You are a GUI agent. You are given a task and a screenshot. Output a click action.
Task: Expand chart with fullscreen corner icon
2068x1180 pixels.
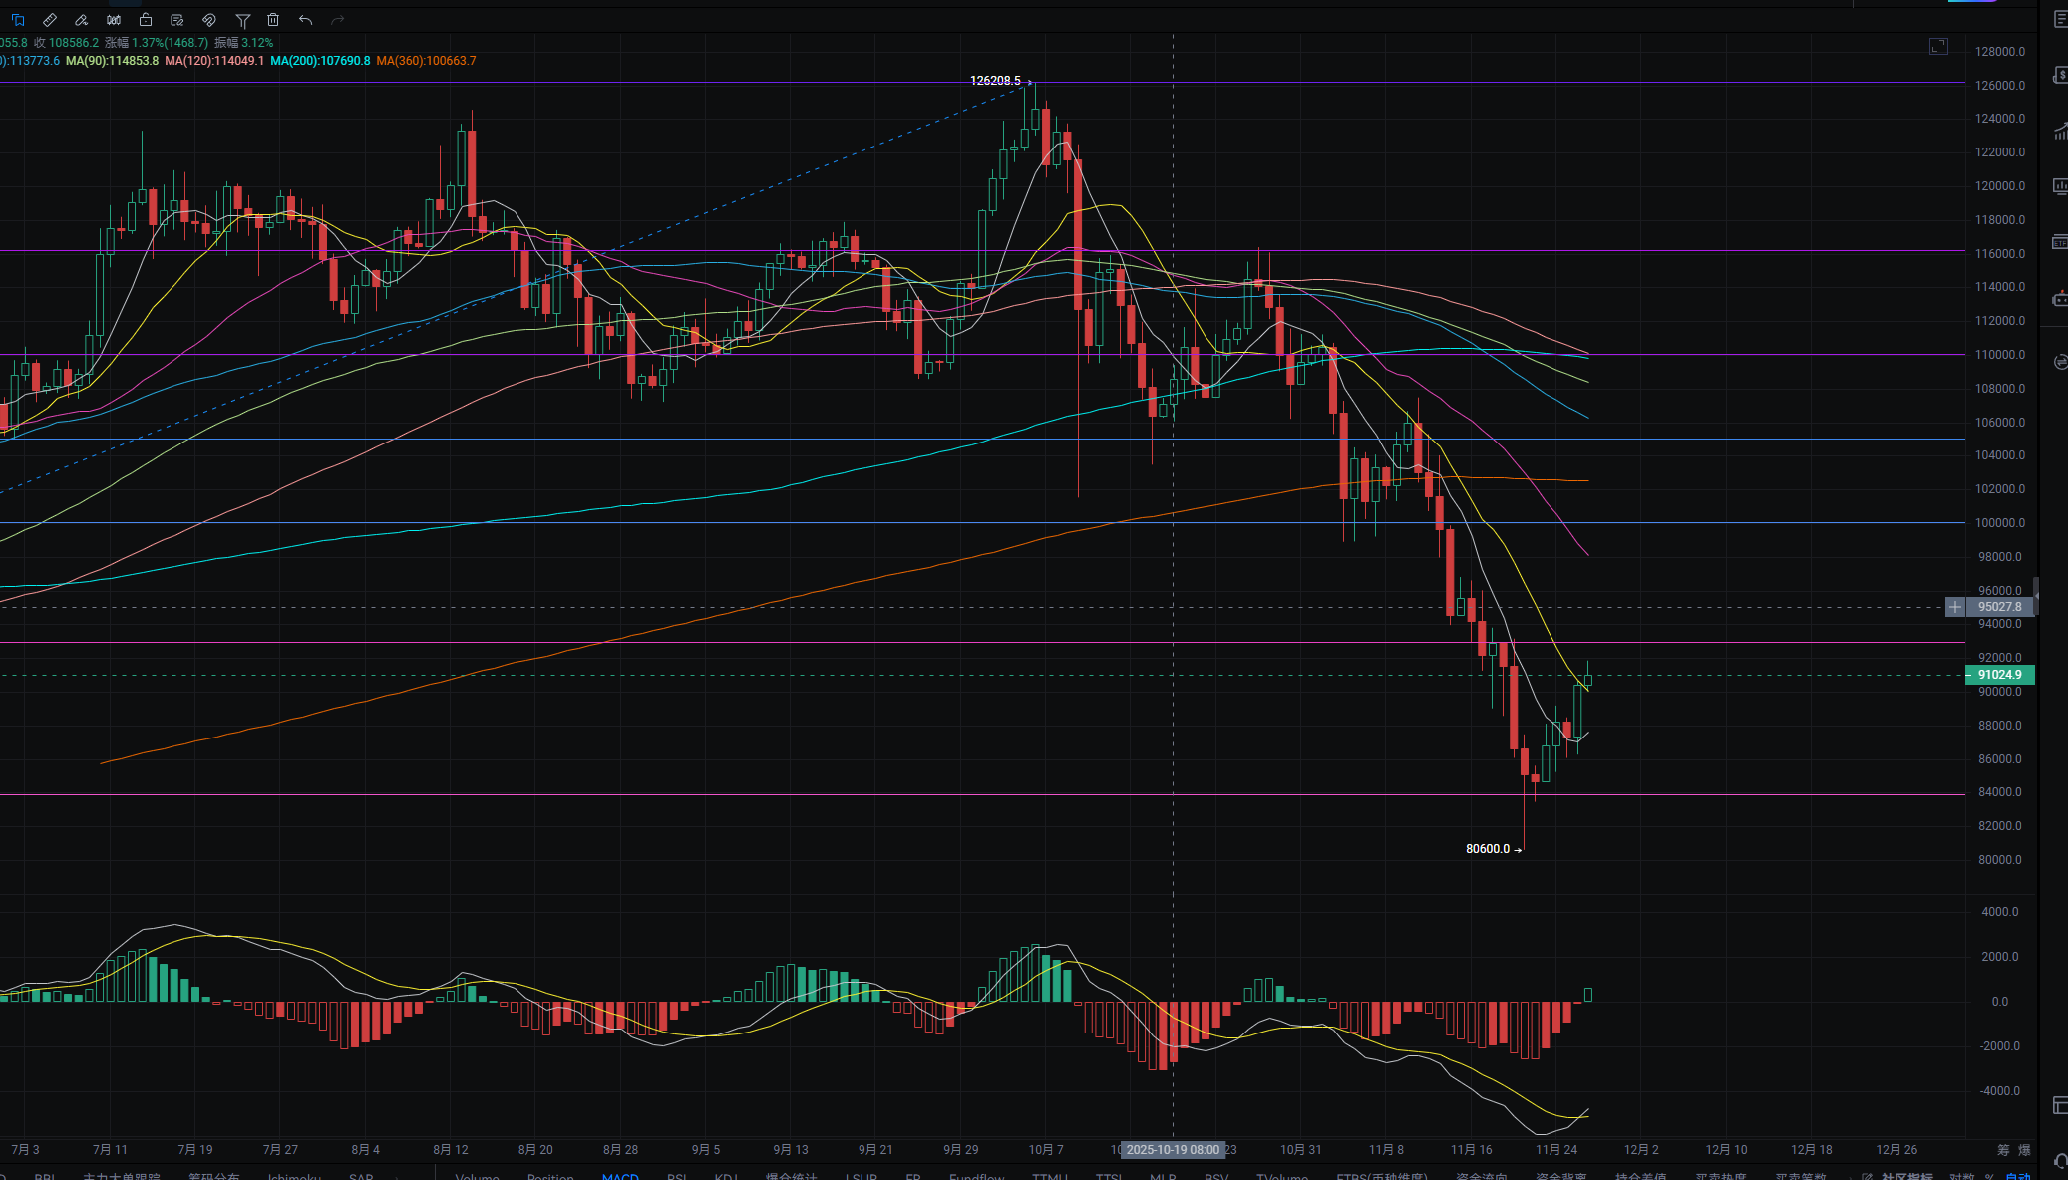click(1937, 47)
